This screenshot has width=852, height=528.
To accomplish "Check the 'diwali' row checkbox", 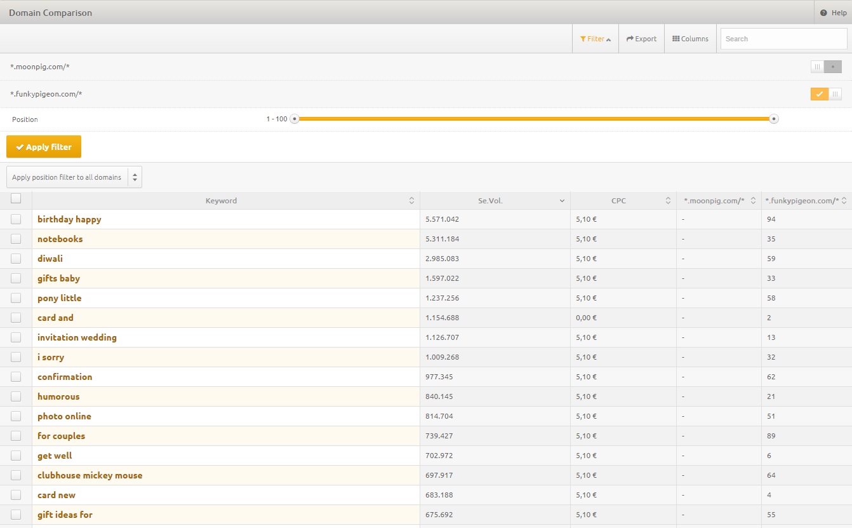I will point(16,259).
